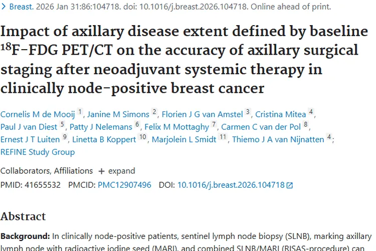The image size is (376, 251).
Task: Open PMC12907496 full-text link
Action: [124, 185]
